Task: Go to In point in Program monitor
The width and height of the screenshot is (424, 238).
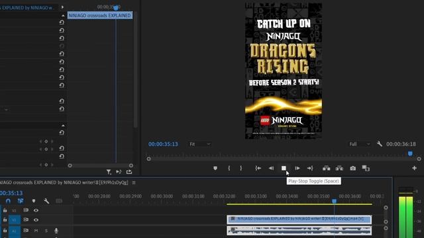Action: point(258,168)
